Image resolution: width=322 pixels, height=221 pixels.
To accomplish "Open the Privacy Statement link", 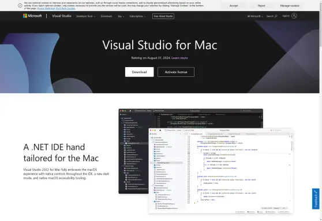I will click(46, 9).
